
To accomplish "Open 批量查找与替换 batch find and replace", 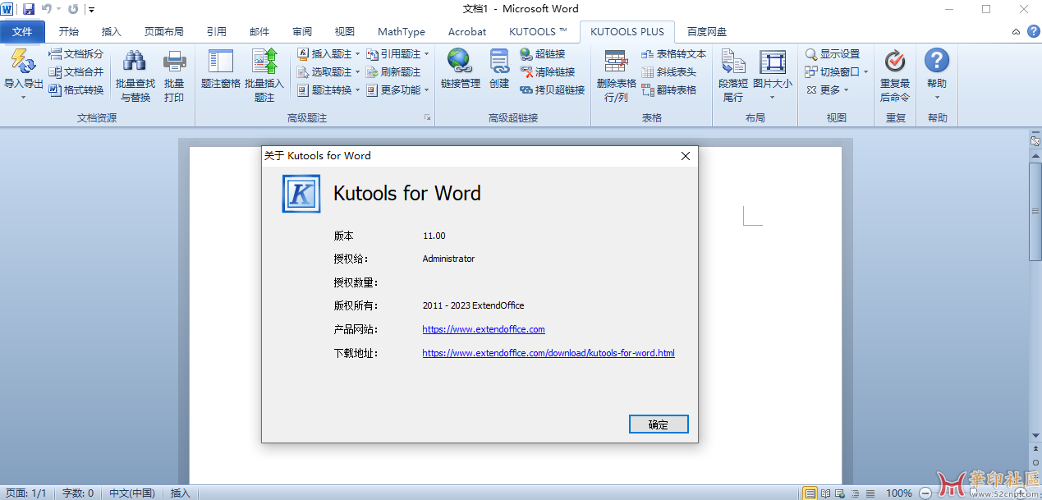I will pyautogui.click(x=135, y=76).
